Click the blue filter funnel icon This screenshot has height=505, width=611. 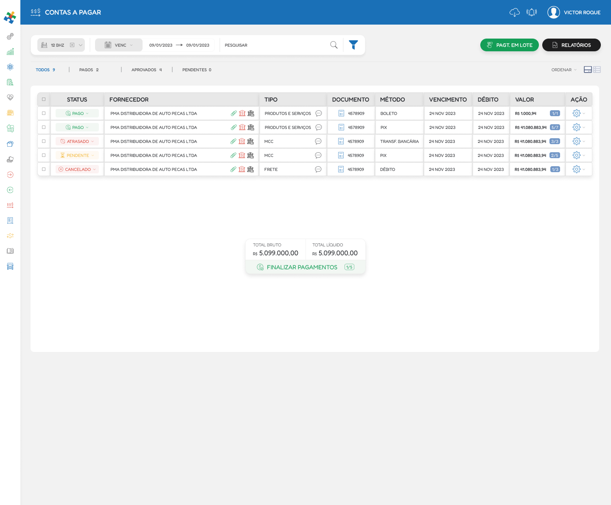[x=353, y=45]
